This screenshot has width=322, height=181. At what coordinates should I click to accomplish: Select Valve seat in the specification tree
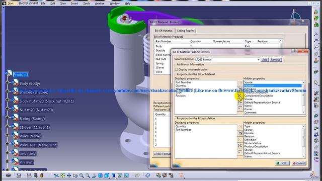[38, 145]
